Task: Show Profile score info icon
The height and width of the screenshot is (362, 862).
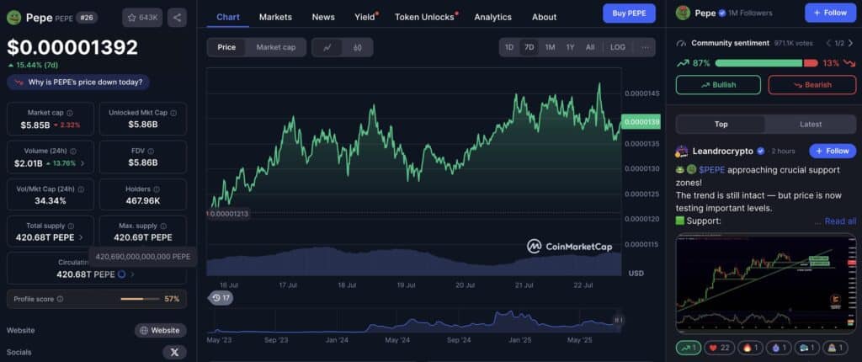Action: pyautogui.click(x=60, y=300)
